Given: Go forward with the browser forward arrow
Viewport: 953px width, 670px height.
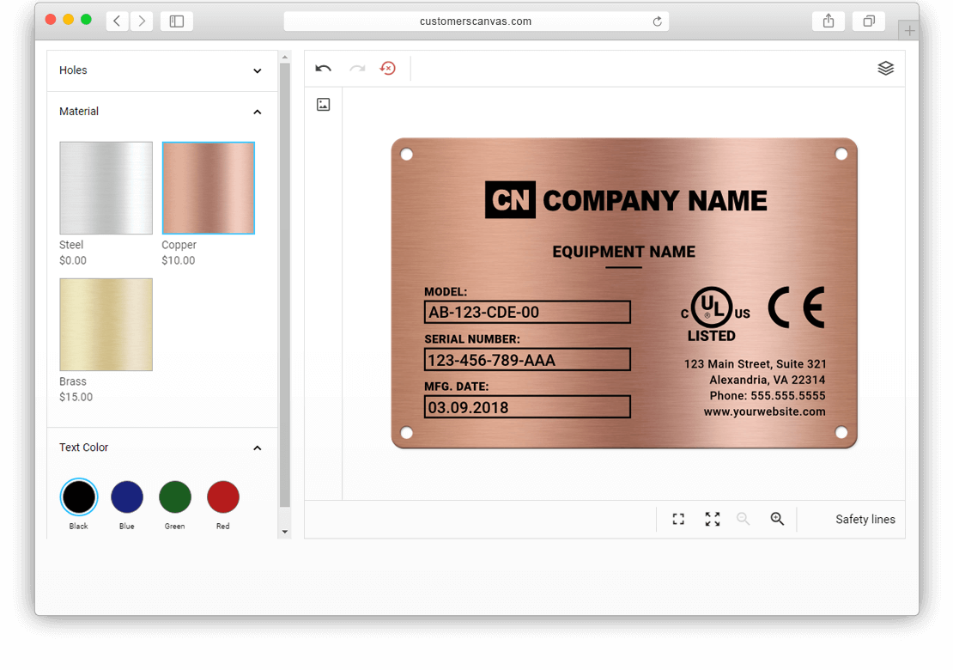Looking at the screenshot, I should click(x=142, y=21).
